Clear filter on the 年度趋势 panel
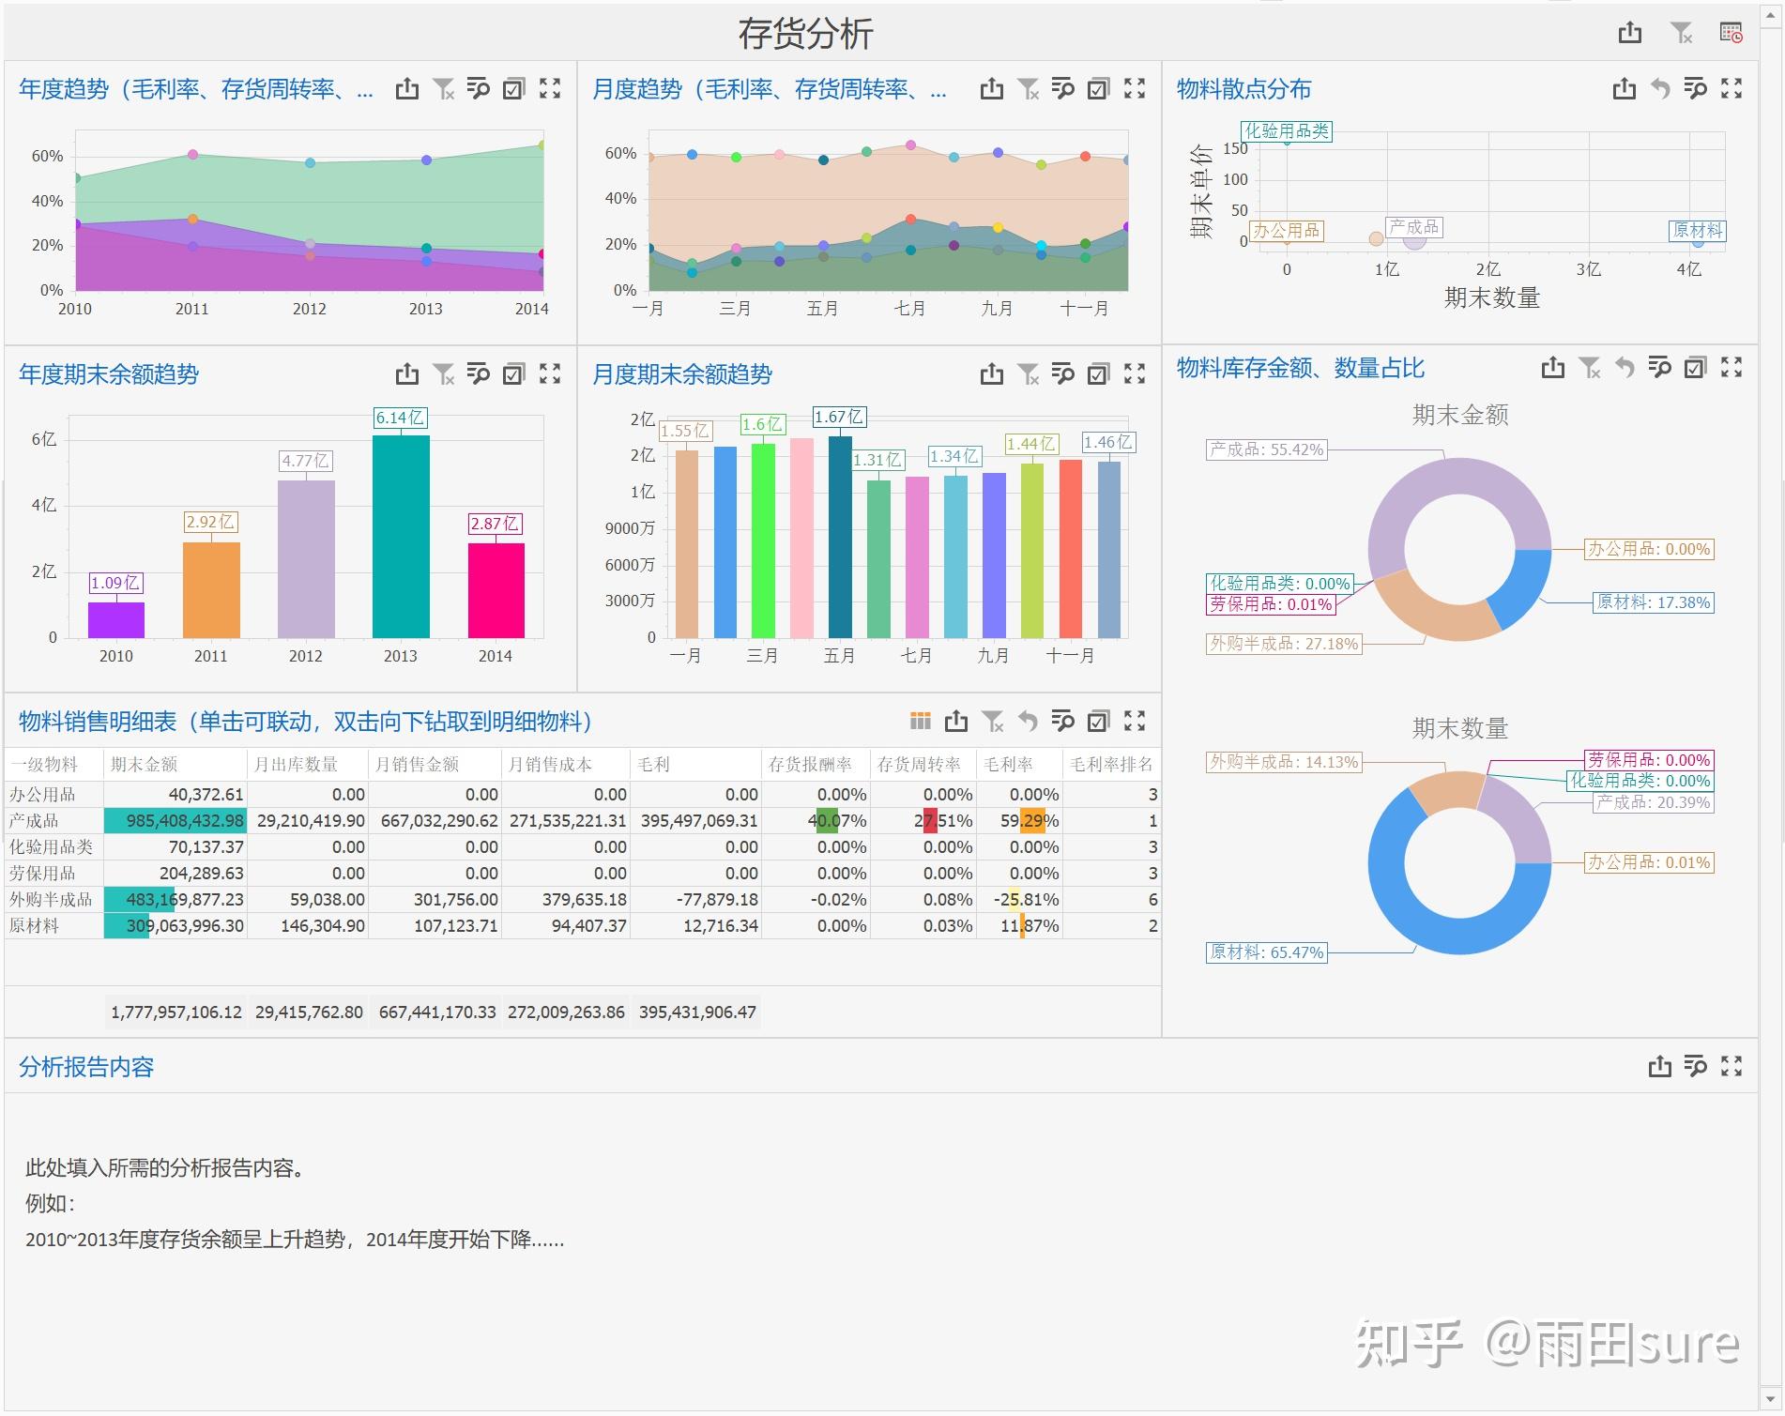 [x=443, y=89]
